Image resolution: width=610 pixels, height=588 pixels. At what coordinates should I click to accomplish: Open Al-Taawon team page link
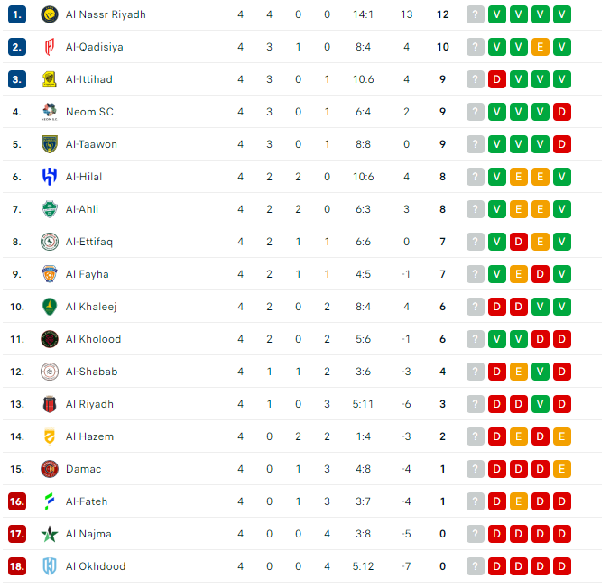point(91,144)
